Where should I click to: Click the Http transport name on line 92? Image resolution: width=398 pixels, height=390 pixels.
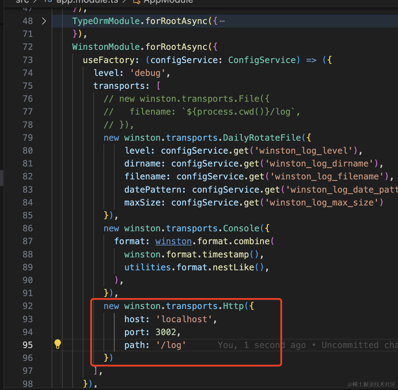click(x=233, y=306)
